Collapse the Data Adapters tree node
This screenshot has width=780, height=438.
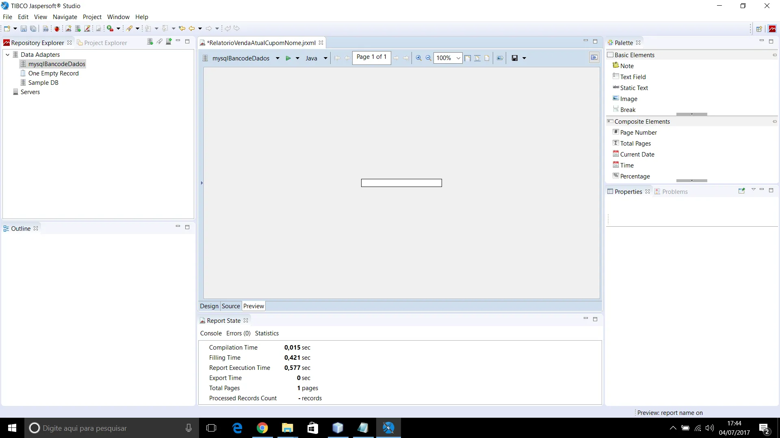pyautogui.click(x=7, y=55)
